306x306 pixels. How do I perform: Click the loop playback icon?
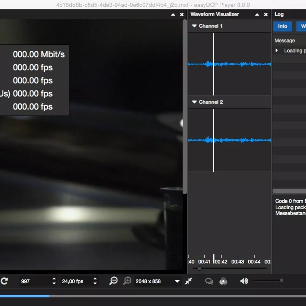tap(4, 281)
